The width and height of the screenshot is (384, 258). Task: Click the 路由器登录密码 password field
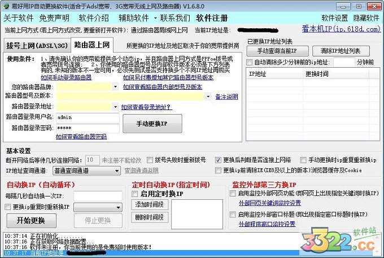(x=88, y=128)
